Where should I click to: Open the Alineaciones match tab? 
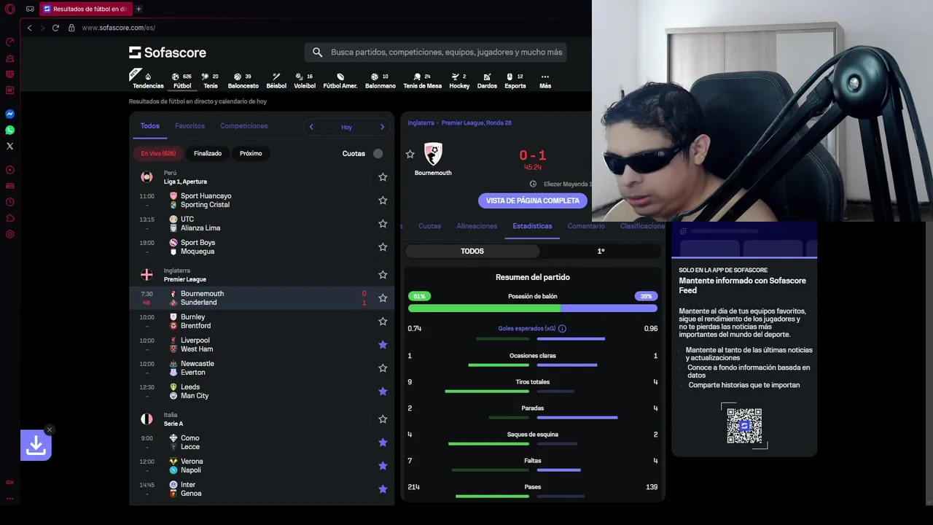(x=477, y=226)
